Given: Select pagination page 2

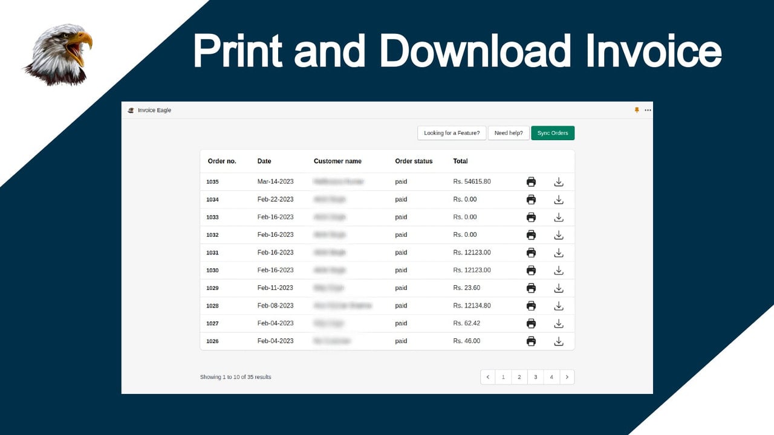Looking at the screenshot, I should [x=519, y=377].
